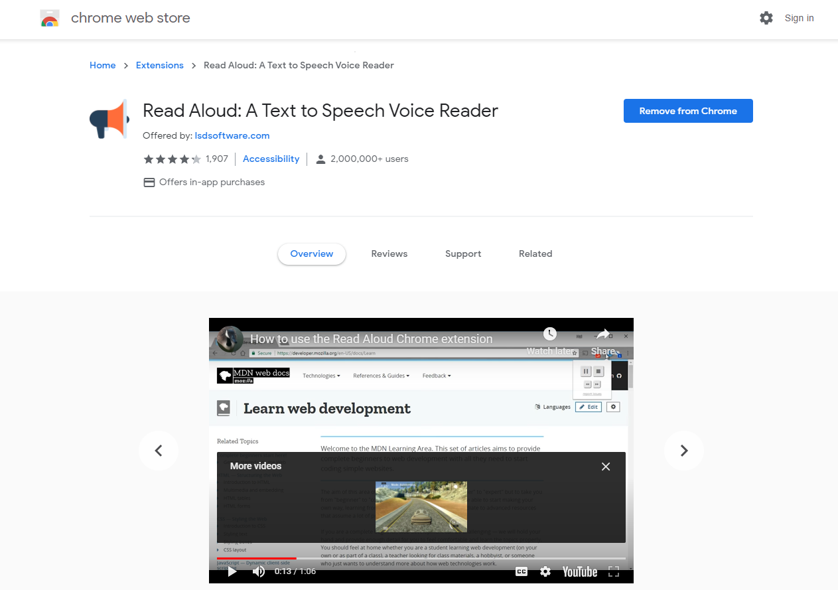Open the suggested racing video thumbnail
Image resolution: width=838 pixels, height=590 pixels.
(x=421, y=506)
